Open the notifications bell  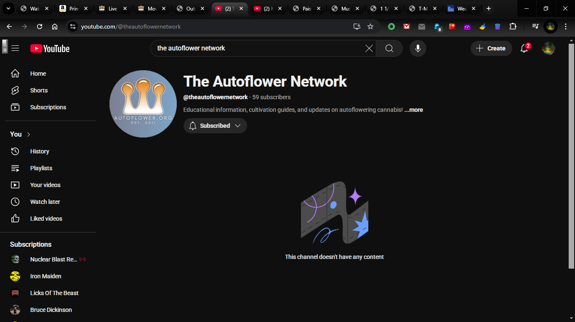click(x=524, y=48)
